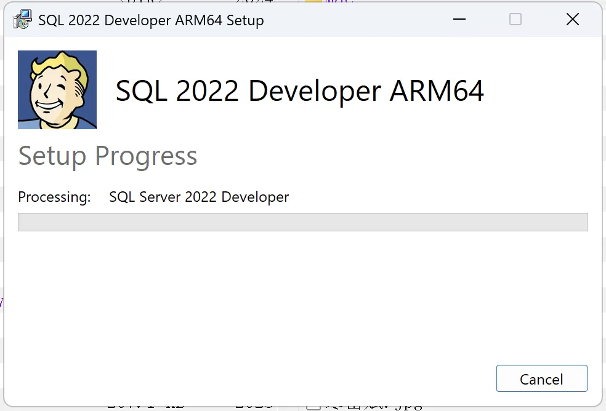606x411 pixels.
Task: Click the winking face artwork in the installer banner
Action: (x=57, y=89)
